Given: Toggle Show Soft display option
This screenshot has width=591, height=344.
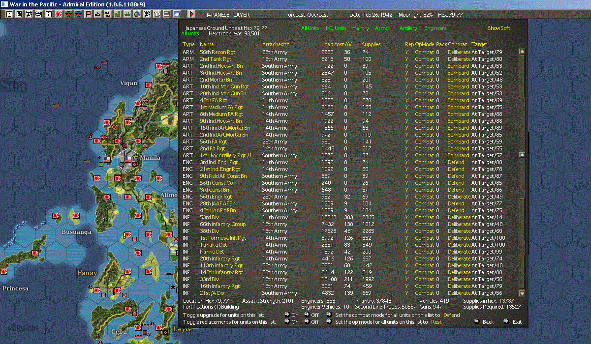Looking at the screenshot, I should click(499, 28).
